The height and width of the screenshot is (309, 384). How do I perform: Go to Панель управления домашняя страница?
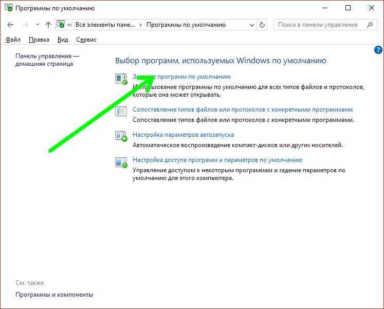tap(47, 60)
